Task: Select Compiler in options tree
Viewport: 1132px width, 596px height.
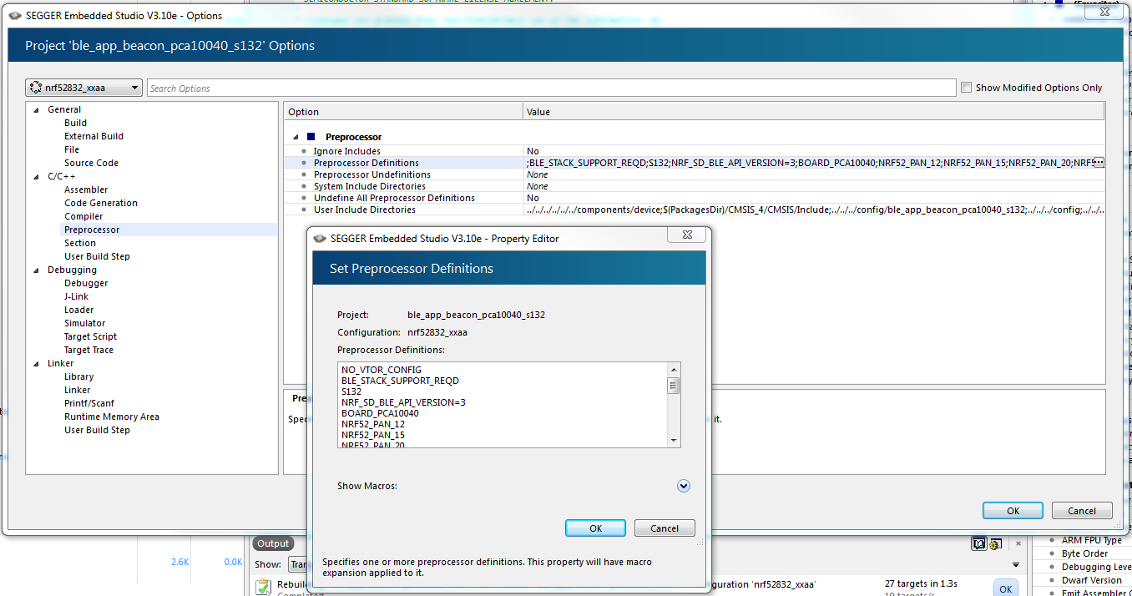Action: pyautogui.click(x=83, y=216)
